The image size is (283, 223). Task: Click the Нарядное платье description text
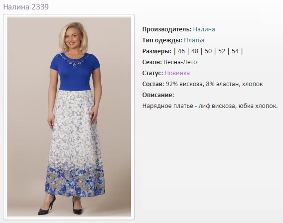(x=210, y=106)
